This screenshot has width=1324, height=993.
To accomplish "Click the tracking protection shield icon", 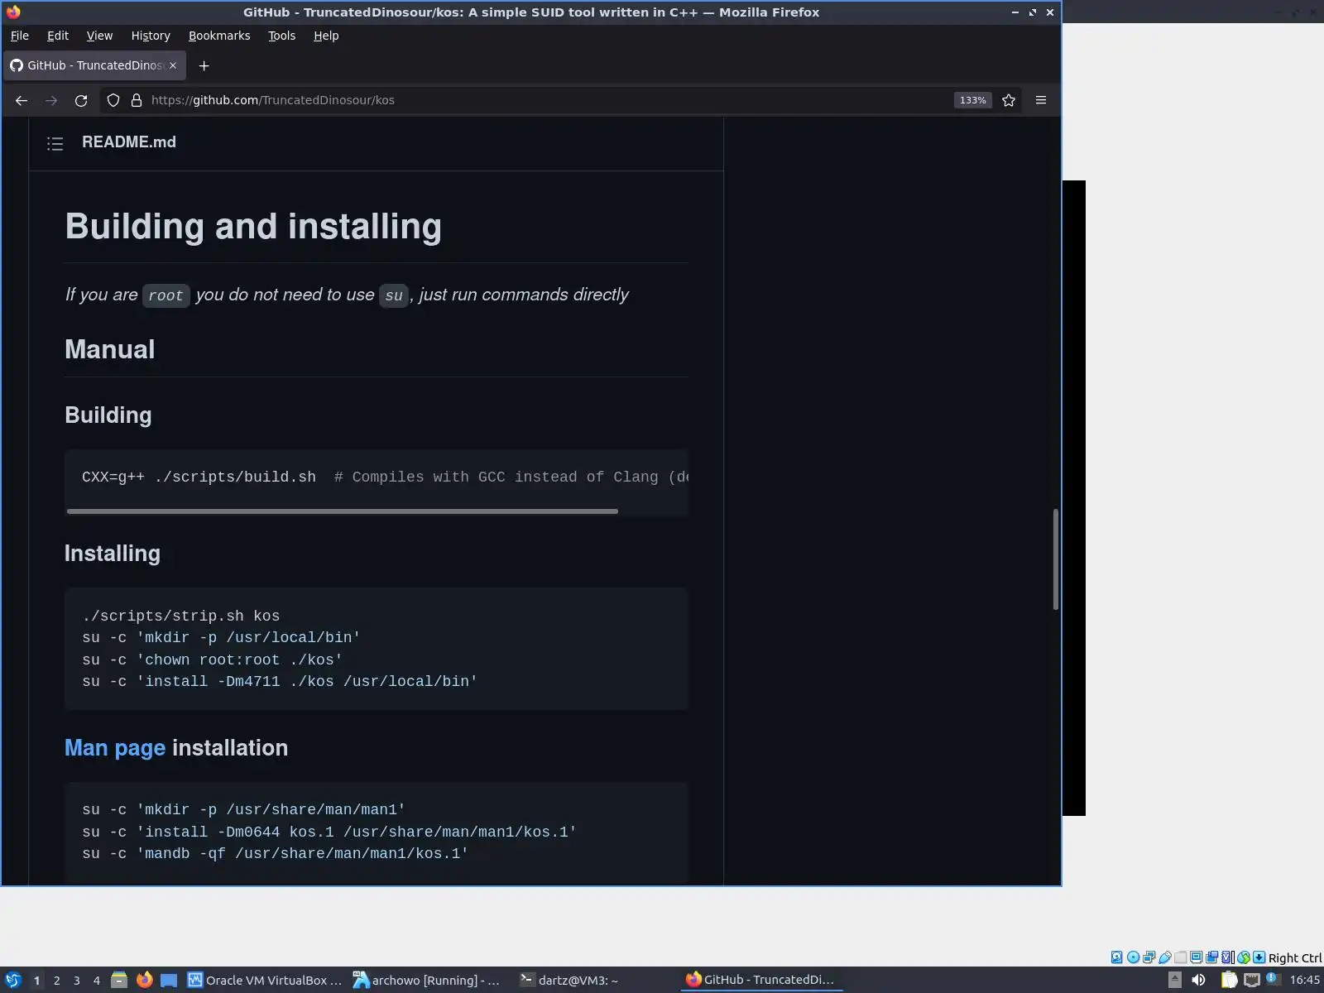I will [113, 100].
